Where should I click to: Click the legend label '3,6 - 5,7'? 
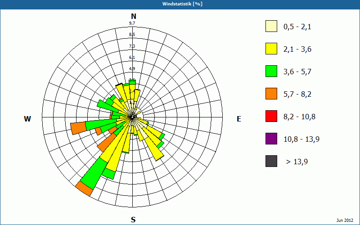pyautogui.click(x=297, y=72)
